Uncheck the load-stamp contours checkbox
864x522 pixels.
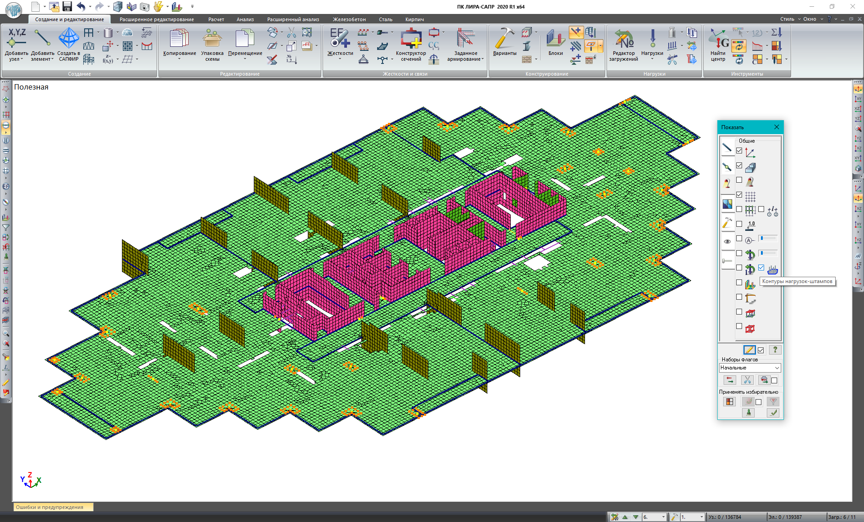761,268
